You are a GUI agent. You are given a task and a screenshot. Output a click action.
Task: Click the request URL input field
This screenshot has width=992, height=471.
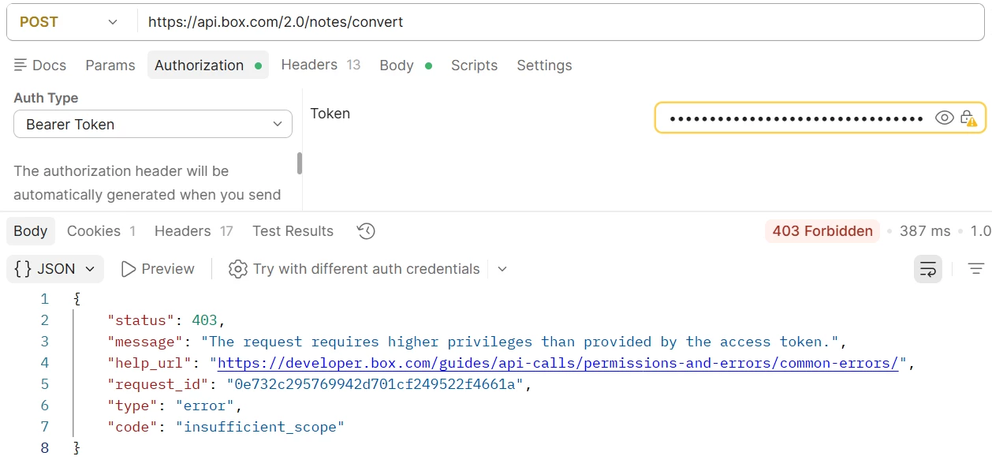click(560, 22)
